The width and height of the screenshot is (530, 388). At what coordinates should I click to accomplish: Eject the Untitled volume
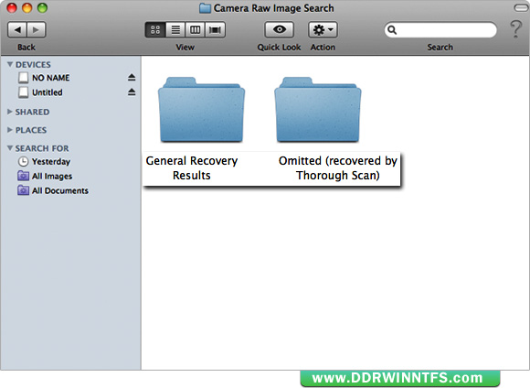132,92
